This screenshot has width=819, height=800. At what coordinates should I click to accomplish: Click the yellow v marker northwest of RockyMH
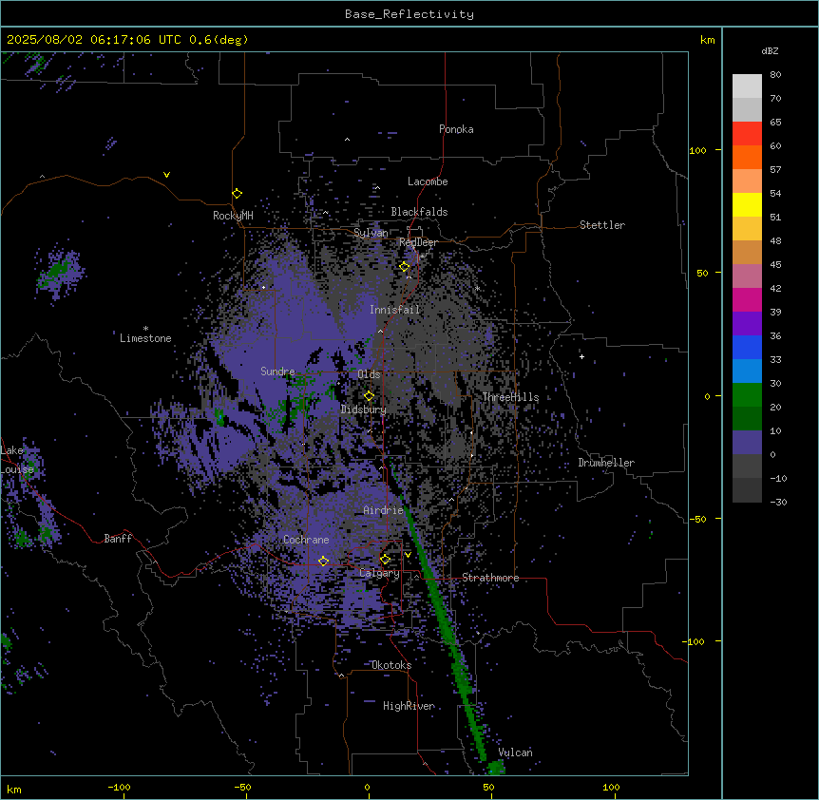tap(166, 175)
